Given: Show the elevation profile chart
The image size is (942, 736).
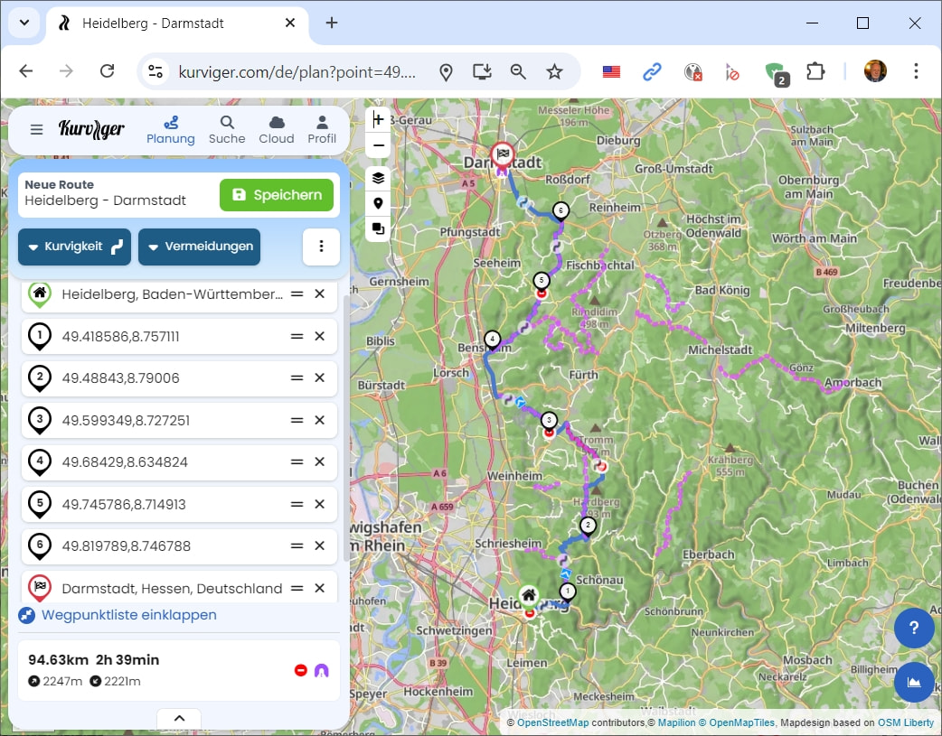Looking at the screenshot, I should click(x=914, y=682).
